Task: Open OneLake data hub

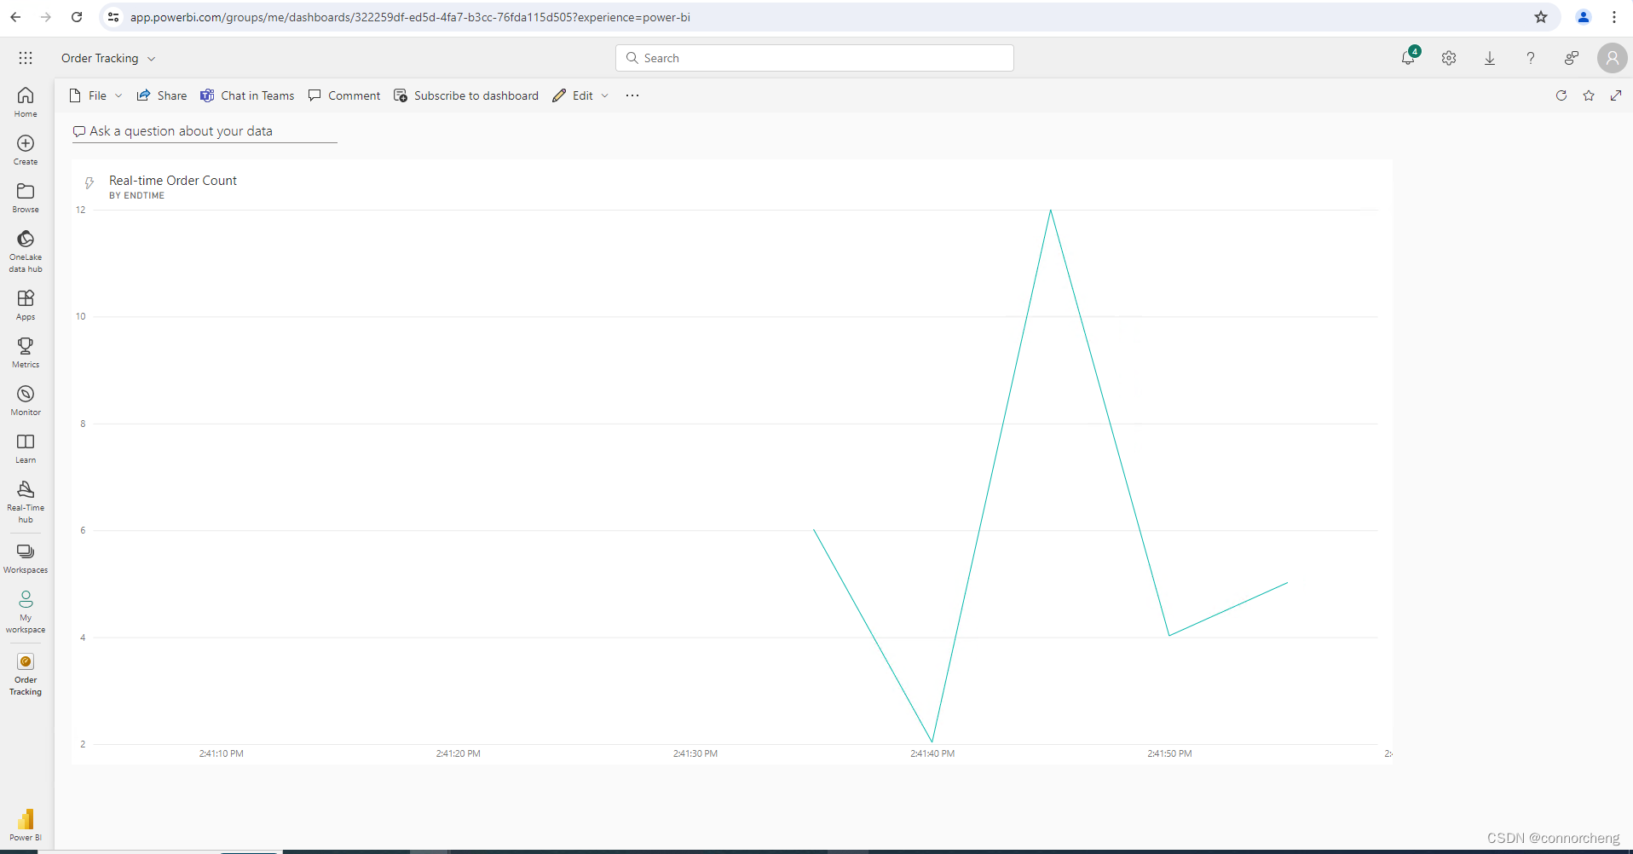Action: [x=26, y=251]
